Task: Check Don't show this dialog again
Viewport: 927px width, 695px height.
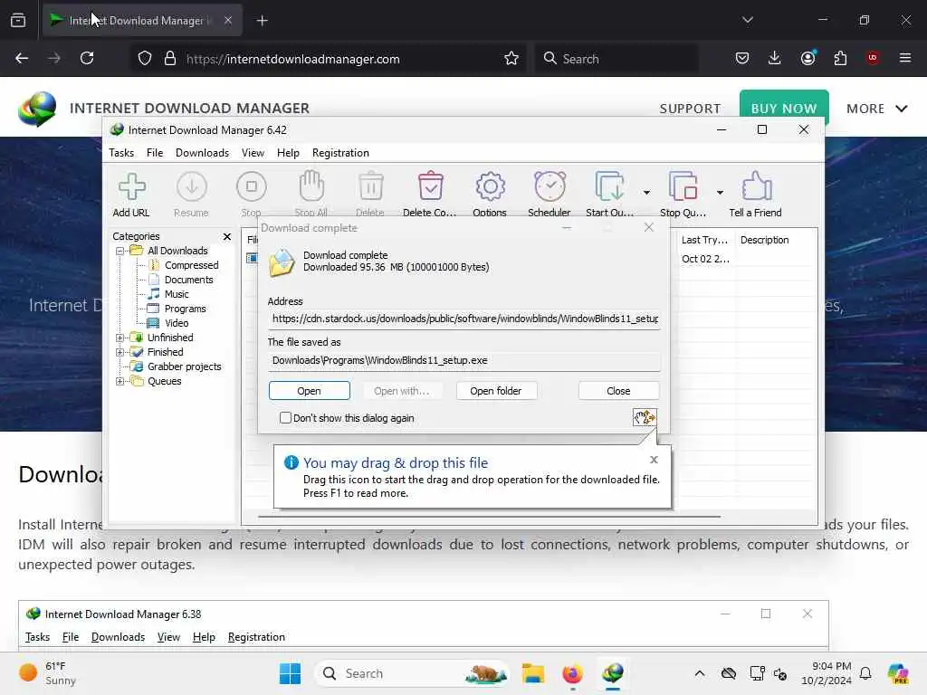Action: coord(285,418)
